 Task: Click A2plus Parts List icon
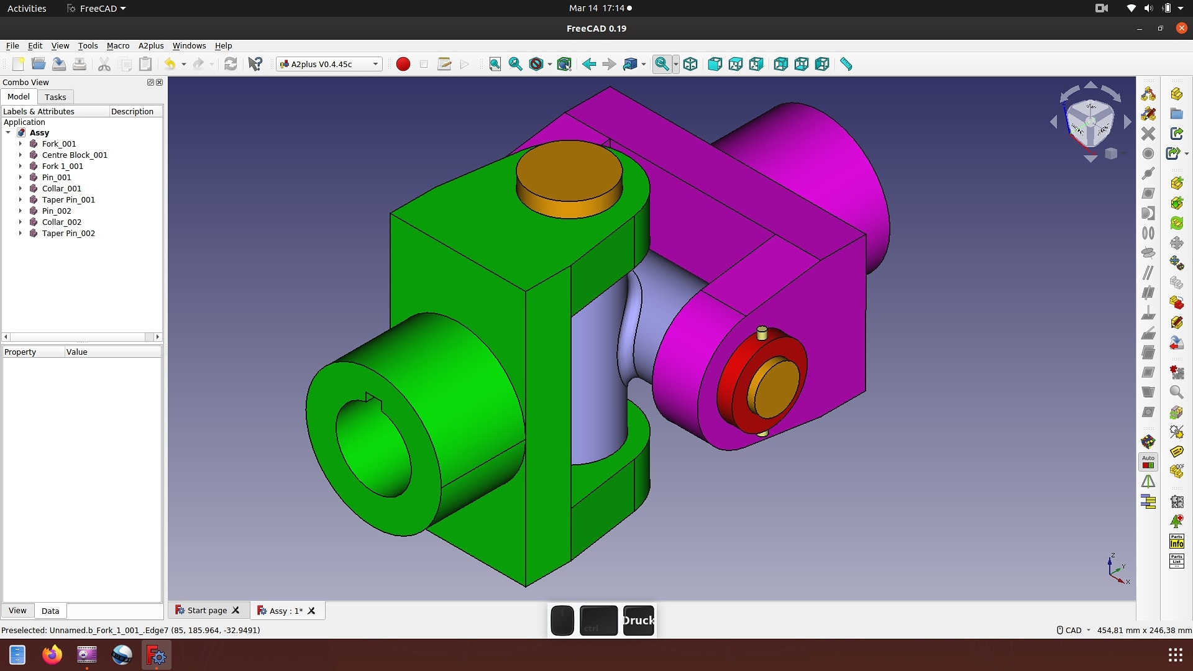tap(1176, 561)
